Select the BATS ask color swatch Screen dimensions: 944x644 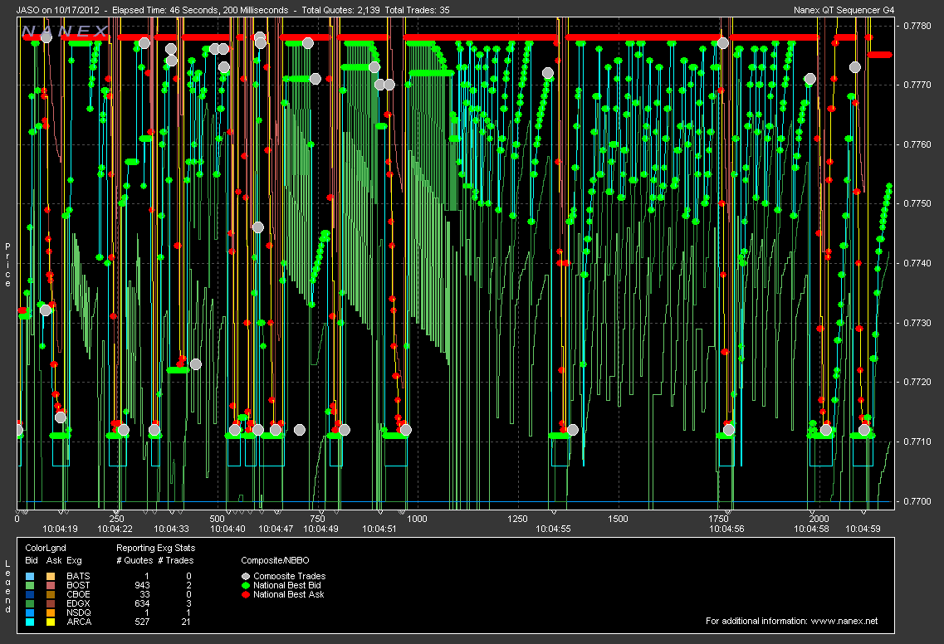(51, 577)
